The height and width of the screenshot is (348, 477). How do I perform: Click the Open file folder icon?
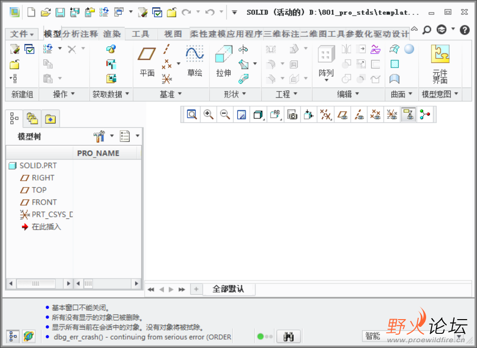pyautogui.click(x=45, y=12)
